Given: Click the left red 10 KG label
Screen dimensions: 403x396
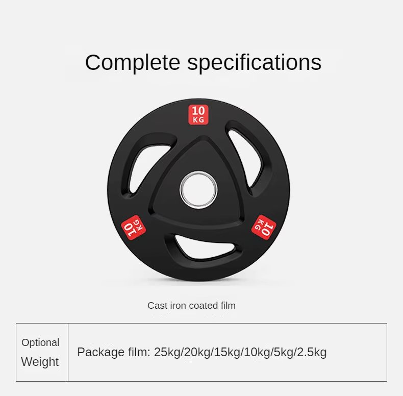Looking at the screenshot, I should [x=133, y=227].
